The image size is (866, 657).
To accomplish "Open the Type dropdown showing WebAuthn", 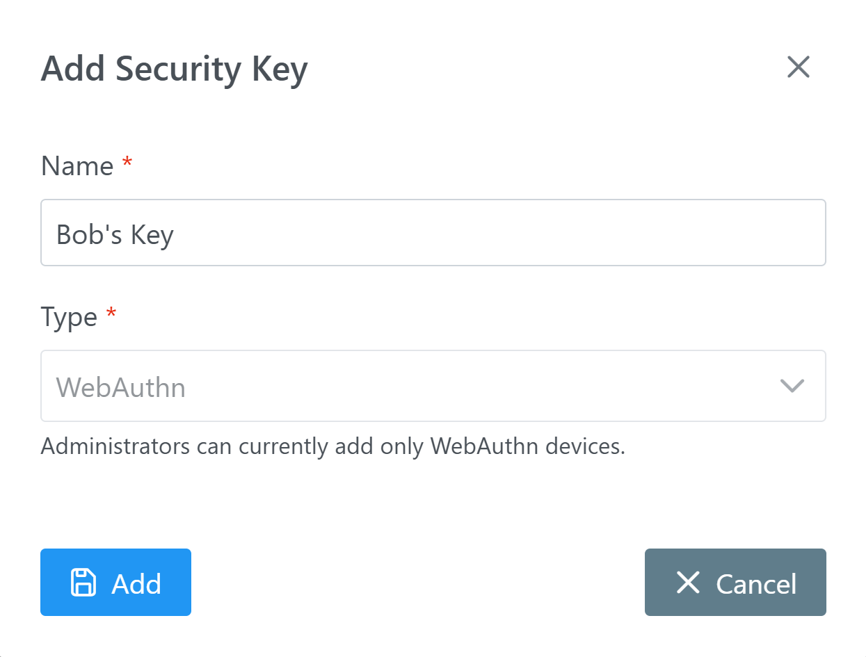I will pyautogui.click(x=433, y=386).
